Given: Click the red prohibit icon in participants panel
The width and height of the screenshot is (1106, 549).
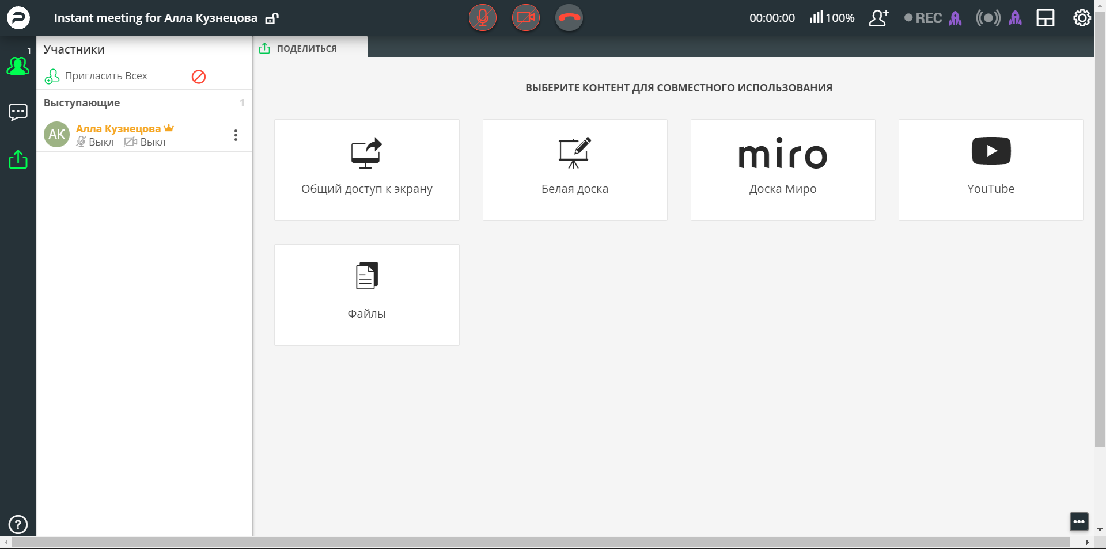Looking at the screenshot, I should click(x=199, y=77).
